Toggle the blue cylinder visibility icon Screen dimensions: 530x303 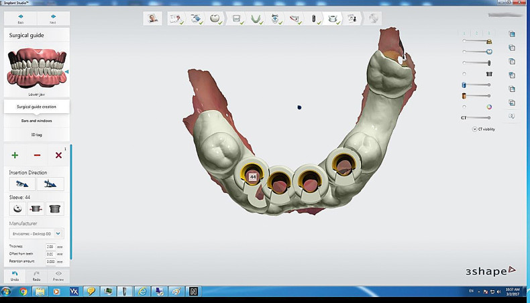coord(464,84)
